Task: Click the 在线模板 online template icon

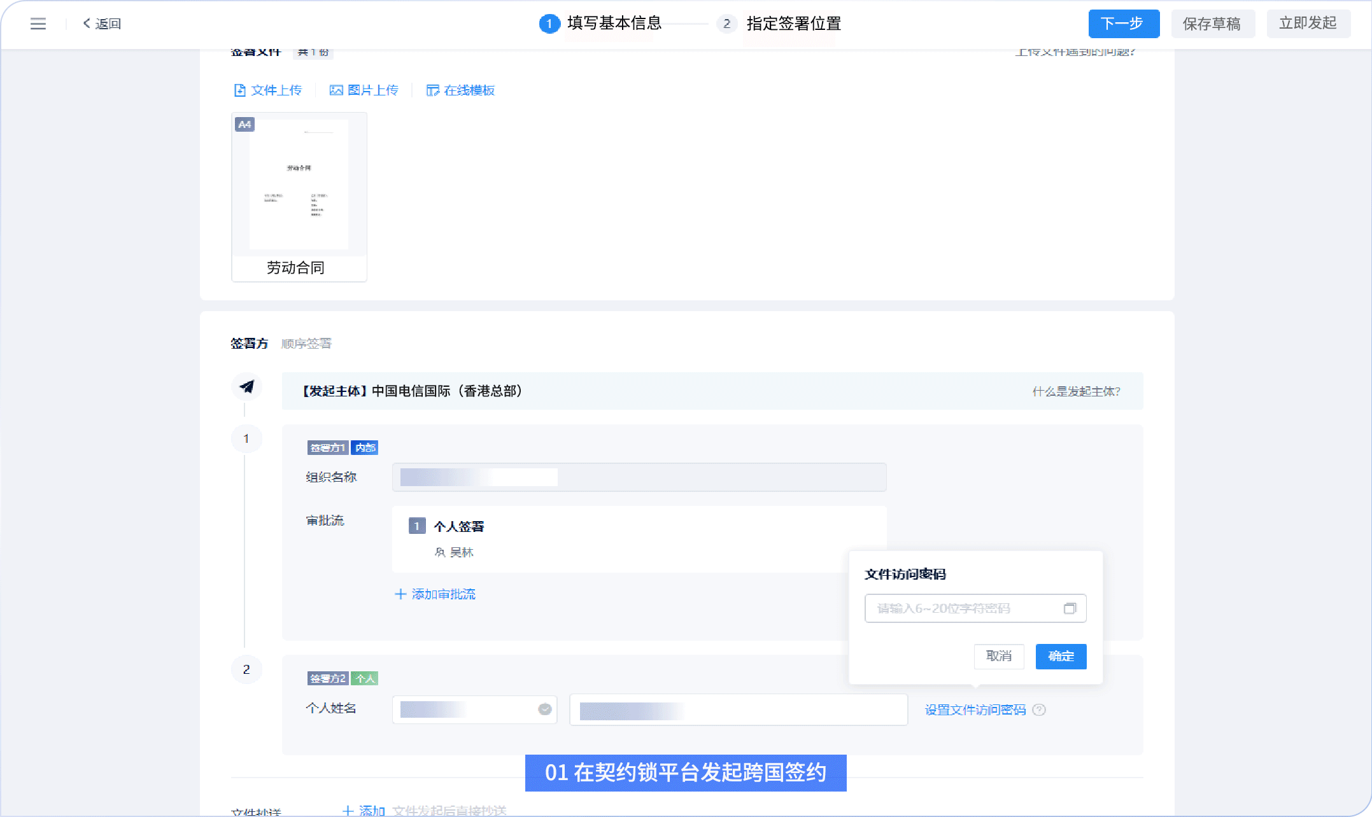Action: point(433,90)
